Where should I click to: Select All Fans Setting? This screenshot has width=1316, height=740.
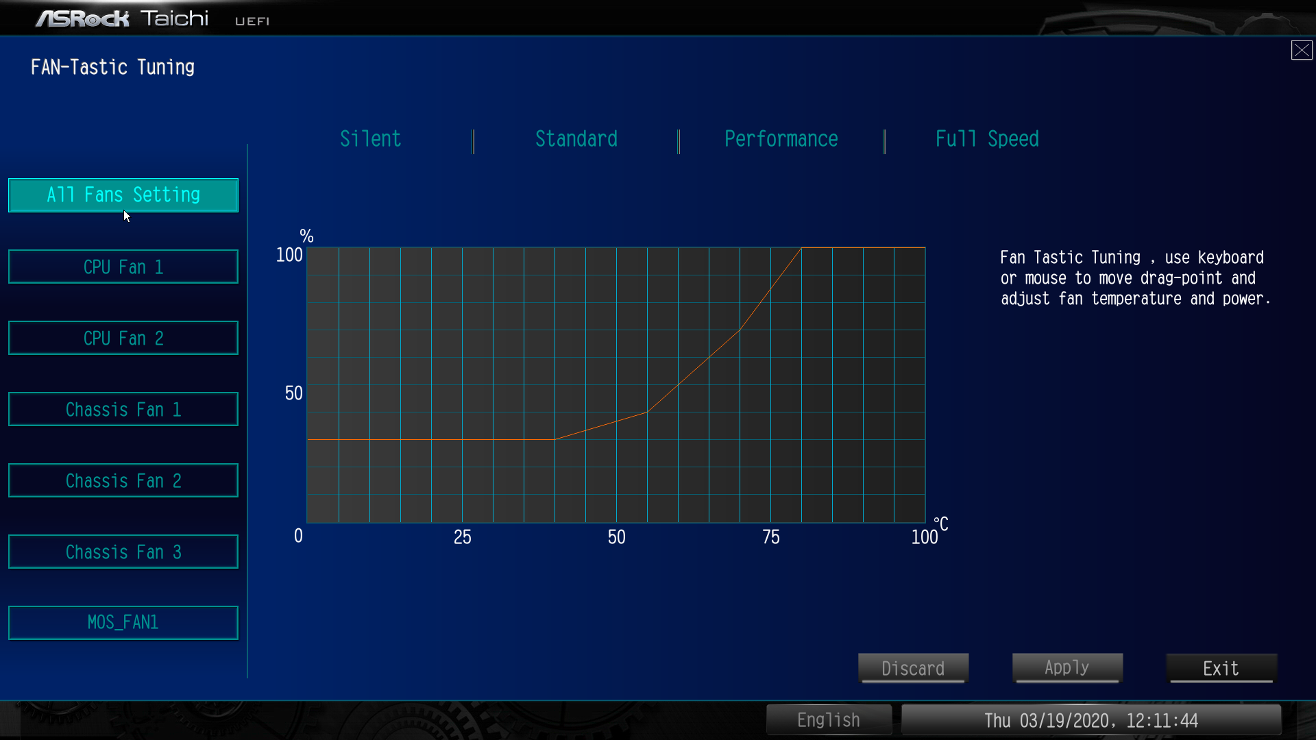click(123, 195)
